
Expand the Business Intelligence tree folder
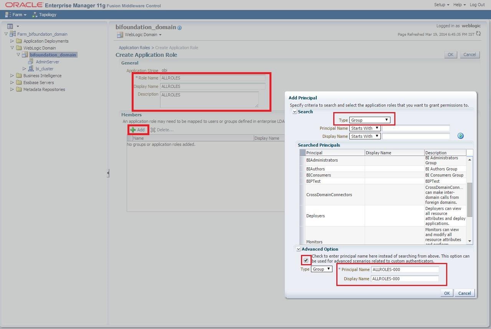(x=12, y=76)
